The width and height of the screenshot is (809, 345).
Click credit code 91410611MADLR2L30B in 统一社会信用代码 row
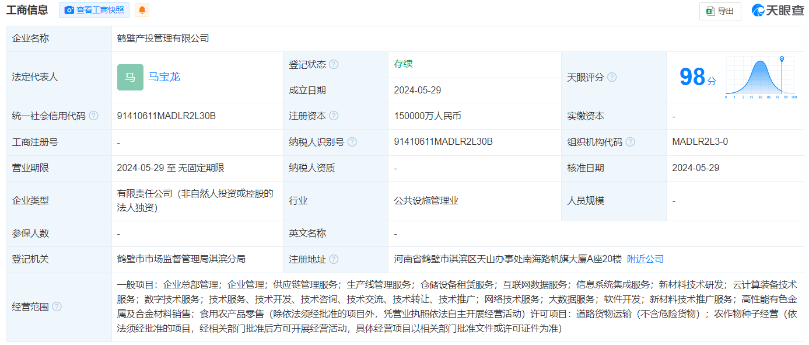click(x=167, y=116)
